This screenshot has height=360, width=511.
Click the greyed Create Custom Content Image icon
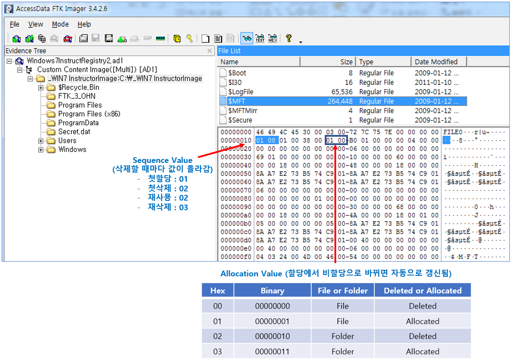135,39
